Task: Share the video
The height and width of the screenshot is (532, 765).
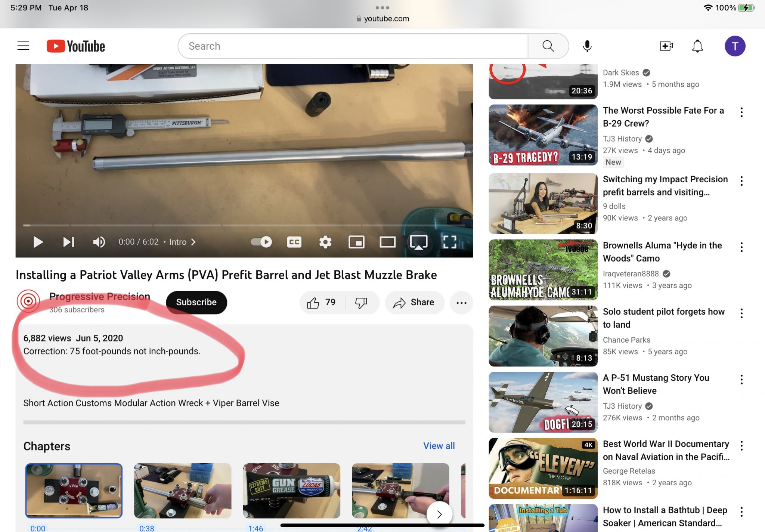Action: tap(414, 303)
